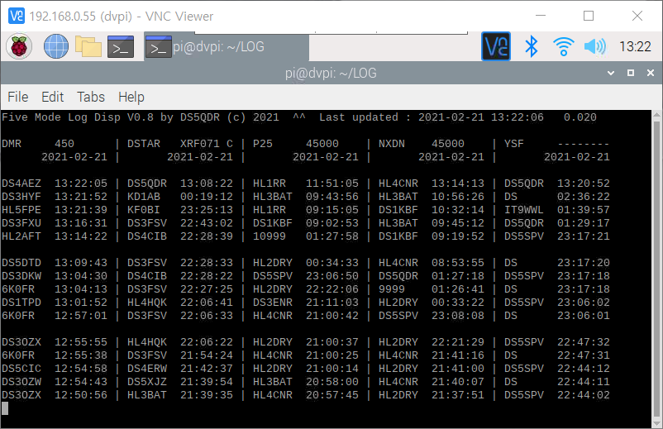
Task: Click the DS3FXU callsign entry
Action: 21,223
